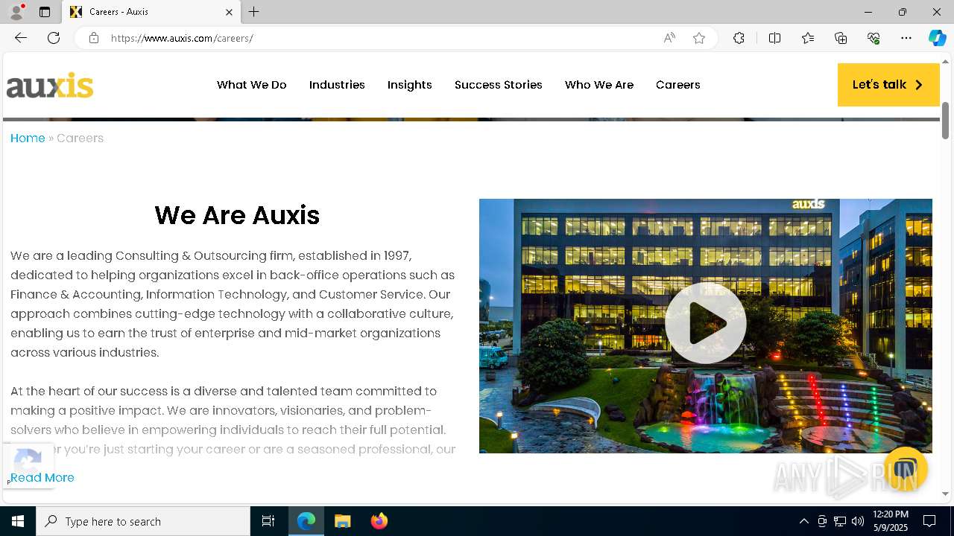Click the browser back arrow

(x=21, y=38)
